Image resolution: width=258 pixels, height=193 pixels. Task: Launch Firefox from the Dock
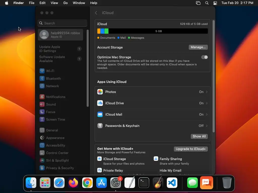coord(73,183)
